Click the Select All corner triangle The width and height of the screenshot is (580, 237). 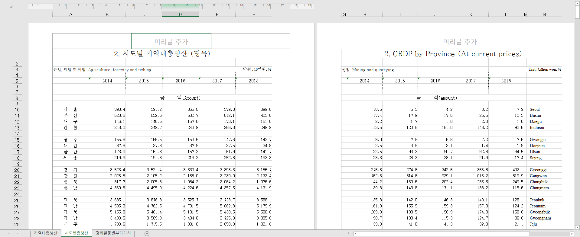11,7
